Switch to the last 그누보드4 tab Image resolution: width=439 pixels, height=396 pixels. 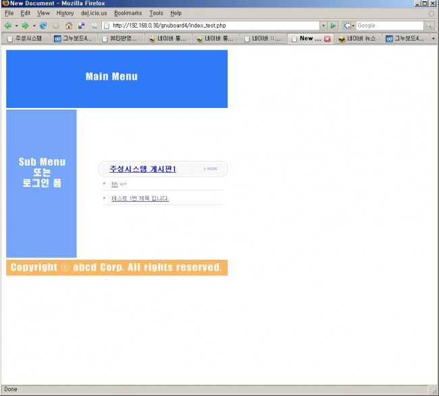coord(406,38)
